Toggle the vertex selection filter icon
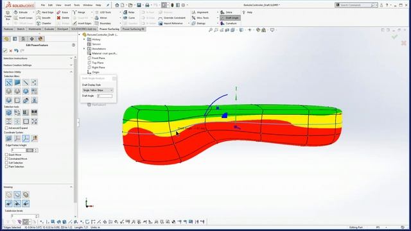Viewport: 411px width, 231px height. (34, 83)
